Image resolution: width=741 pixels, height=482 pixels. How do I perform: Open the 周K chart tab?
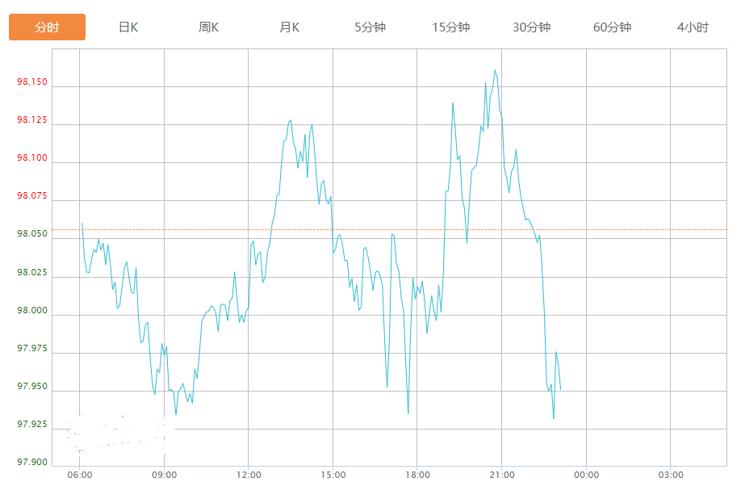208,27
